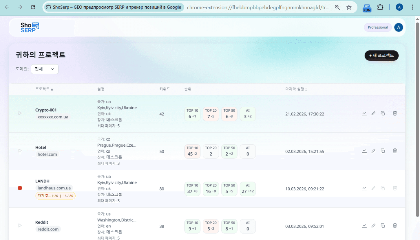Viewport: 420px width, 240px height.
Task: Open the browser extensions puzzle icon
Action: 380,8
